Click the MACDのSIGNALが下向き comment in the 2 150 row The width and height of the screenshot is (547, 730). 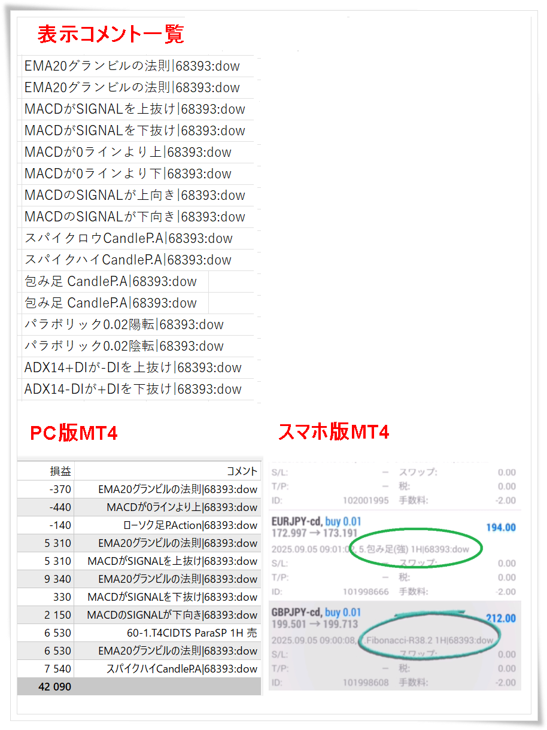(168, 615)
